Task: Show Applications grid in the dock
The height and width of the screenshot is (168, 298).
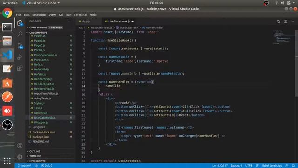Action: coord(7,161)
